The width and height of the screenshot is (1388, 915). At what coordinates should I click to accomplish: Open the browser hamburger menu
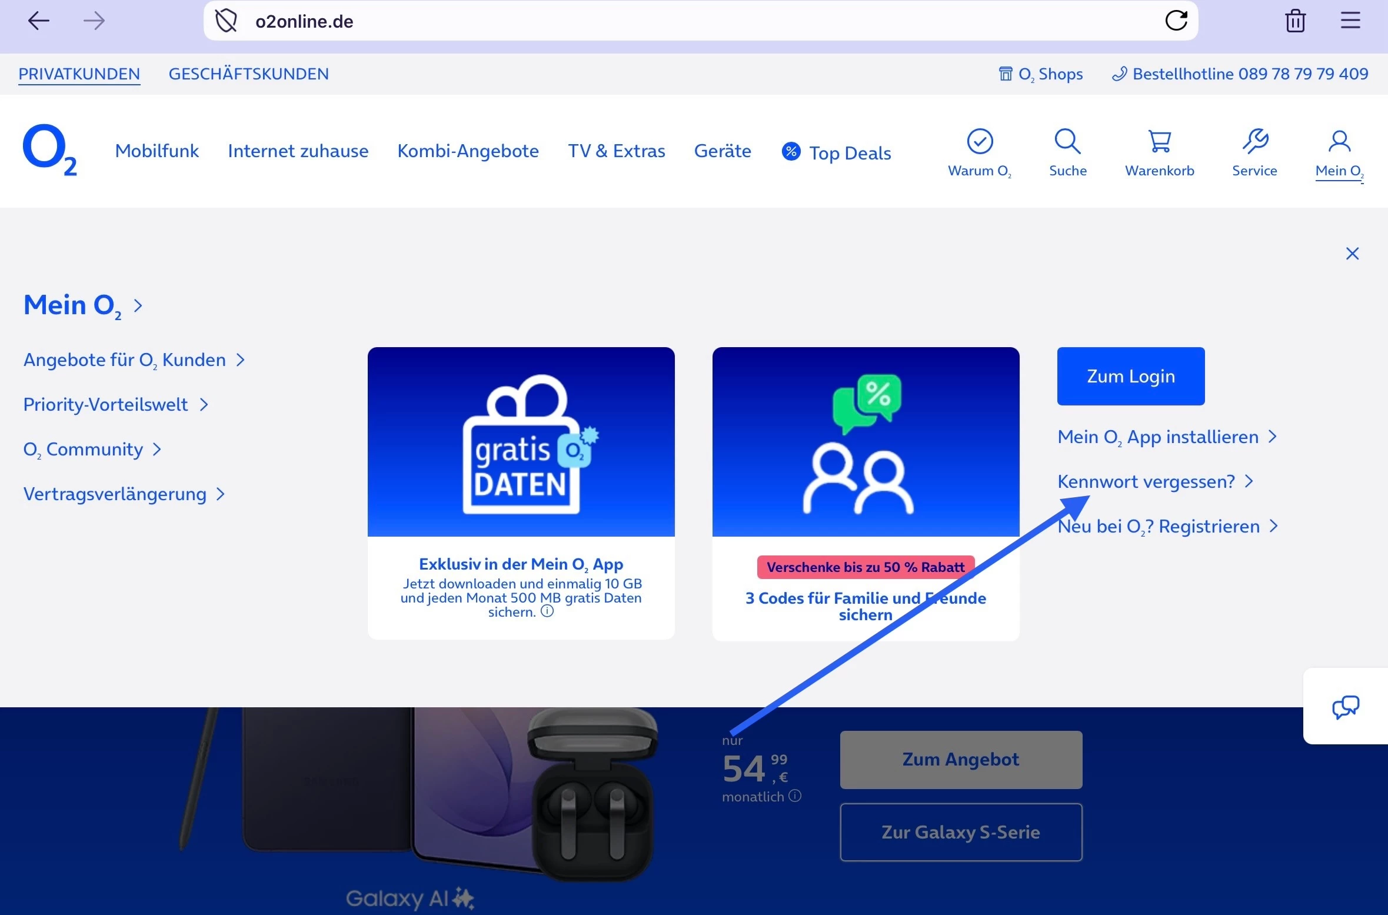pos(1350,21)
